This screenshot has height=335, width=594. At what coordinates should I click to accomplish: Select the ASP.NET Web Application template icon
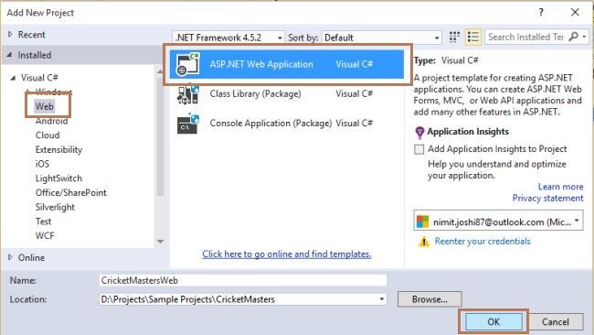(x=188, y=64)
